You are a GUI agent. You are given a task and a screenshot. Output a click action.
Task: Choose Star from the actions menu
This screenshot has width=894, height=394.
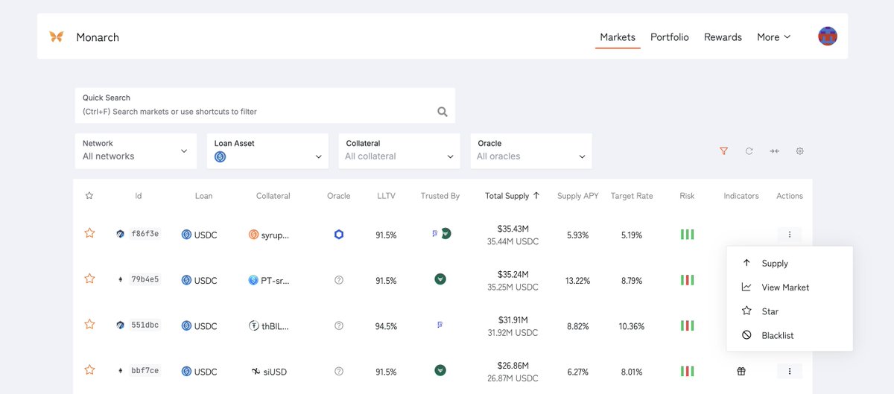[790, 311]
